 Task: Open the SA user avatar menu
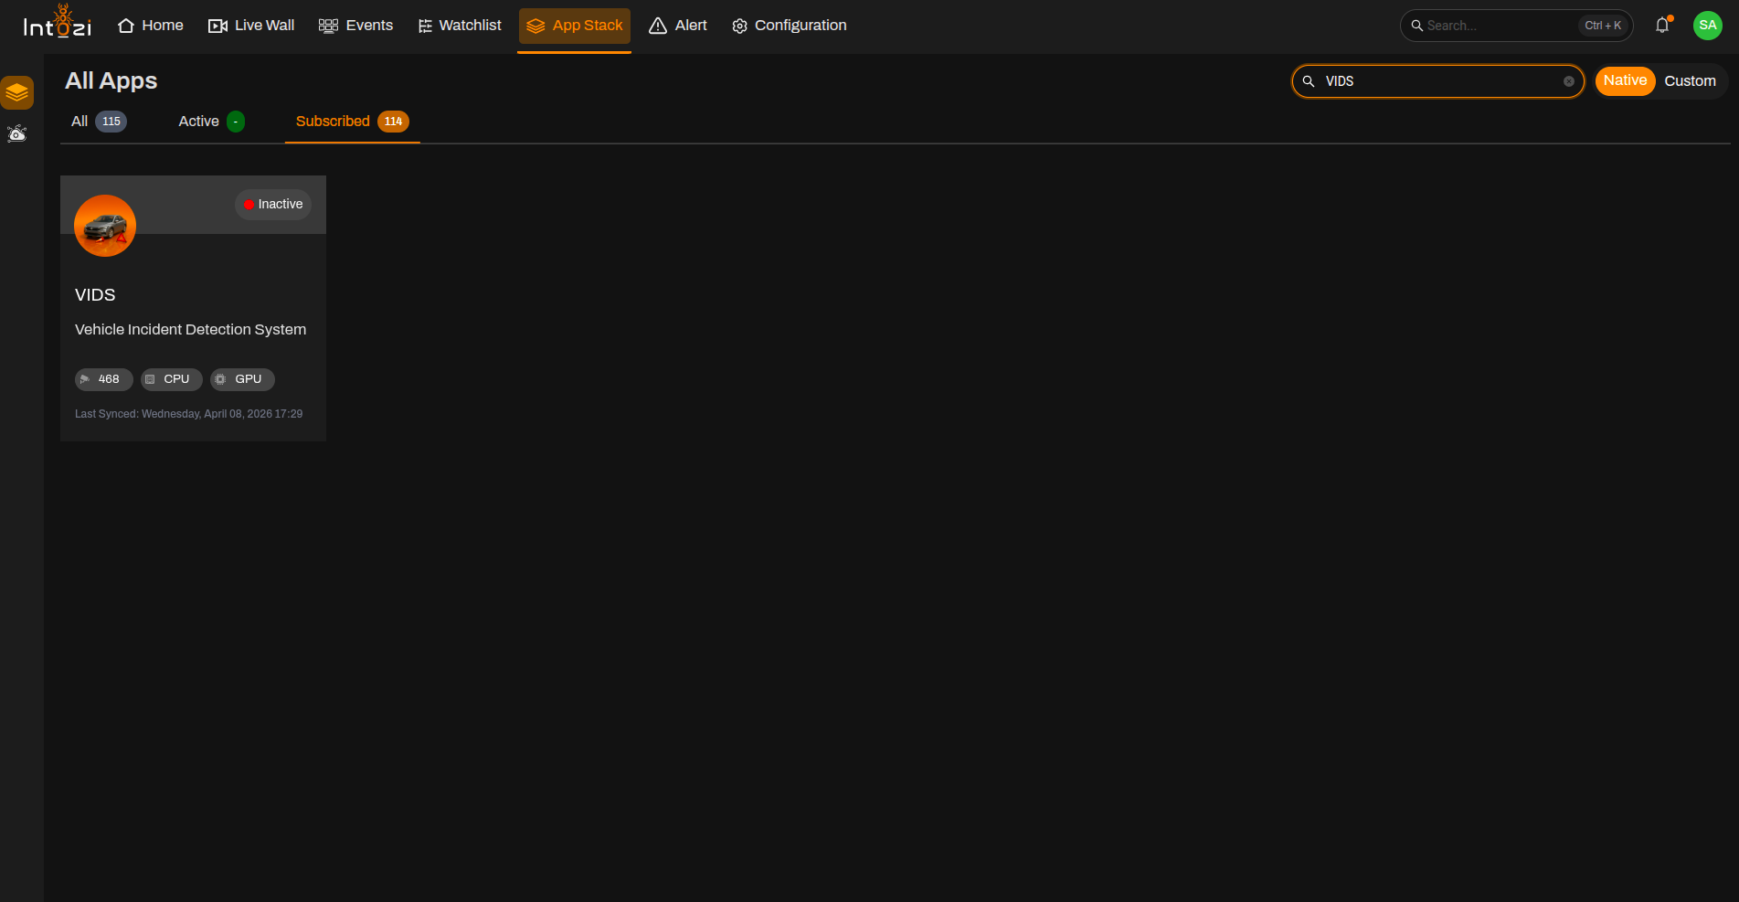1707,26
